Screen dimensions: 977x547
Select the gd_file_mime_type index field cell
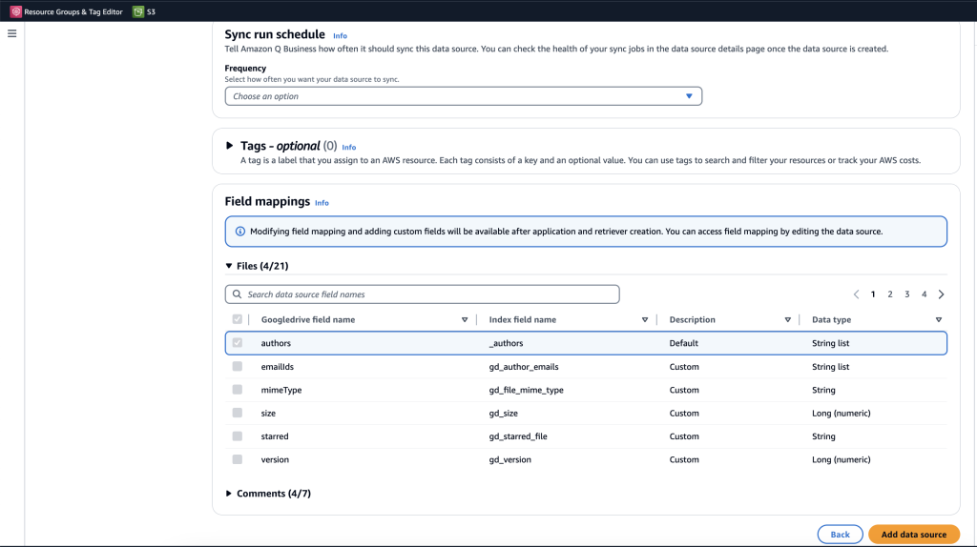coord(526,390)
